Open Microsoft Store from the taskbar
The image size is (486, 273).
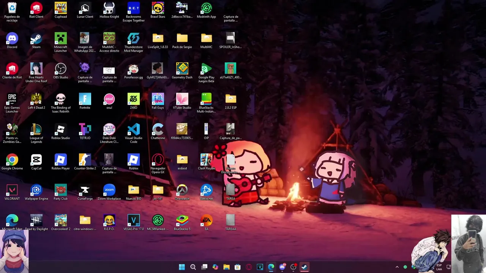point(237,267)
